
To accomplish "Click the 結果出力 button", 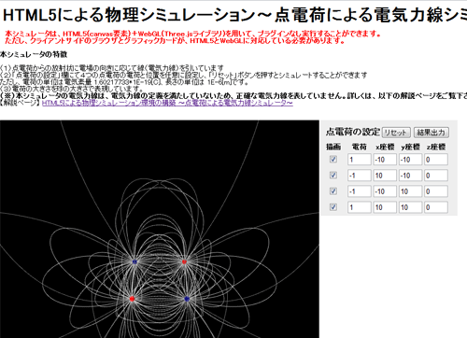I will point(432,133).
